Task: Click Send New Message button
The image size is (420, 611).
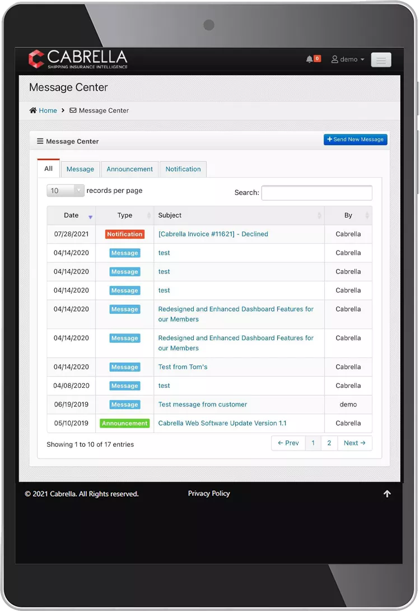Action: tap(356, 140)
